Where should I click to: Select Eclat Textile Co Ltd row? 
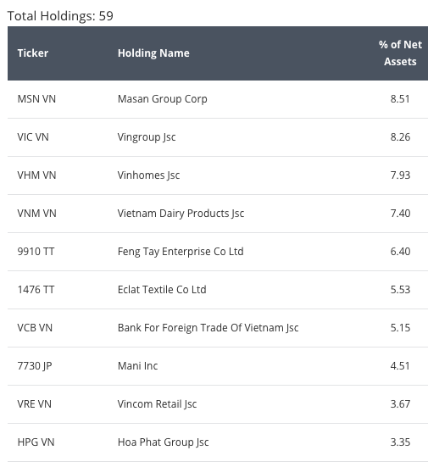coord(218,290)
